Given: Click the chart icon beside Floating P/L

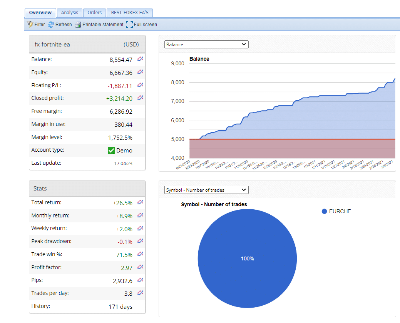Looking at the screenshot, I should click(x=140, y=85).
